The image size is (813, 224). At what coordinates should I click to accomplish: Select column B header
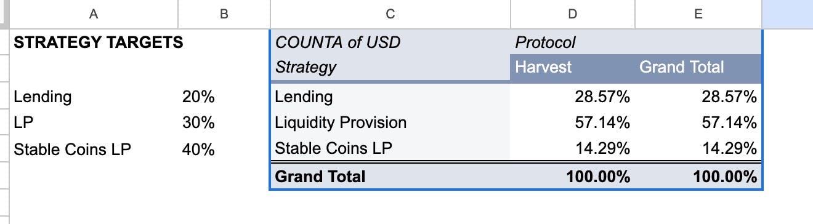224,14
